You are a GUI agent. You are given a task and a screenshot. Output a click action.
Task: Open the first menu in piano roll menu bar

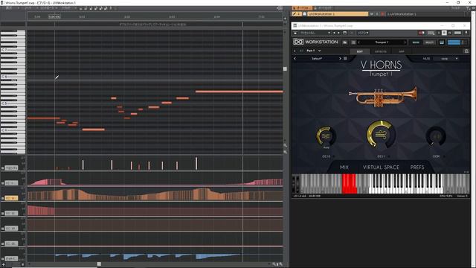coord(9,8)
